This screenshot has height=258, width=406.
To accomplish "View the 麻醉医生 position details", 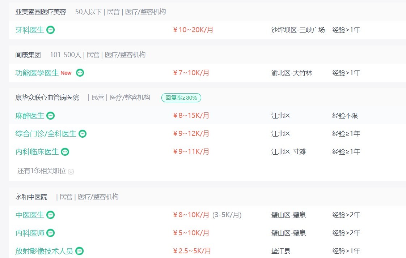I will pyautogui.click(x=30, y=116).
